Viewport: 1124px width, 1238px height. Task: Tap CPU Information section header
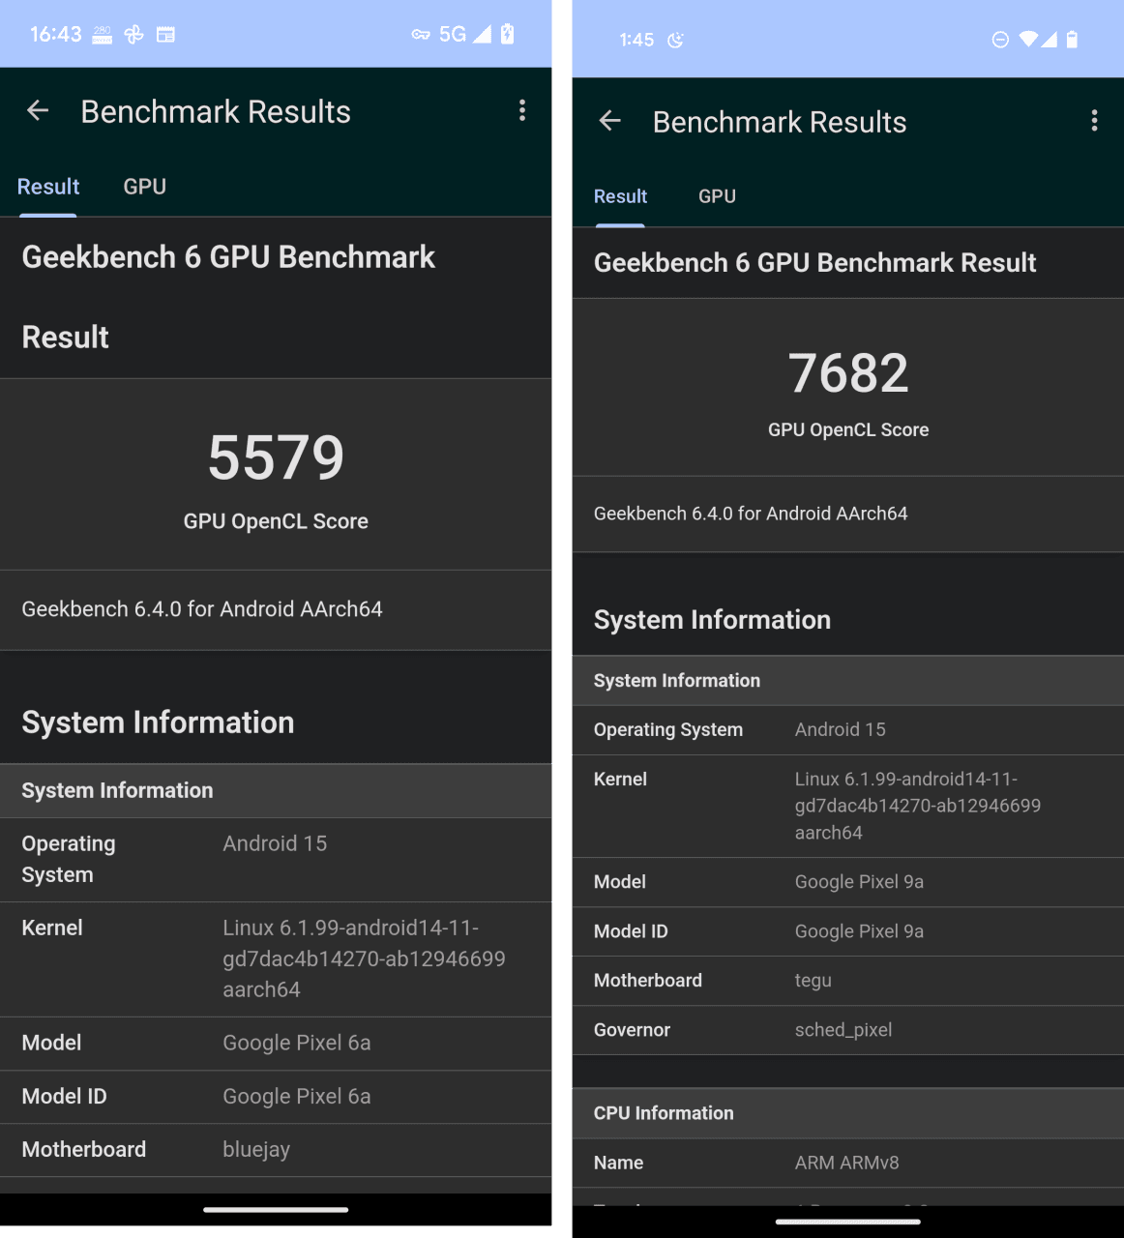(848, 1113)
